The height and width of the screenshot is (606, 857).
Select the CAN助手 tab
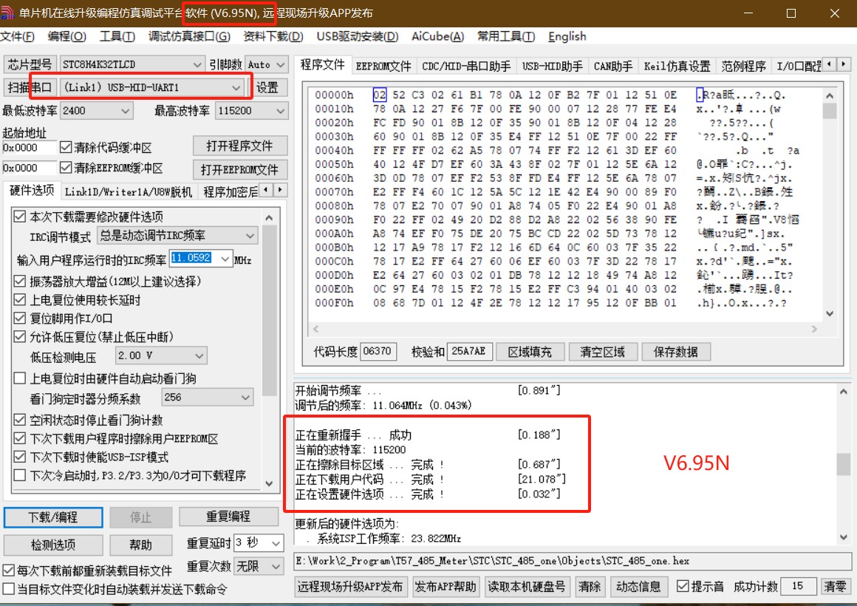pos(612,67)
